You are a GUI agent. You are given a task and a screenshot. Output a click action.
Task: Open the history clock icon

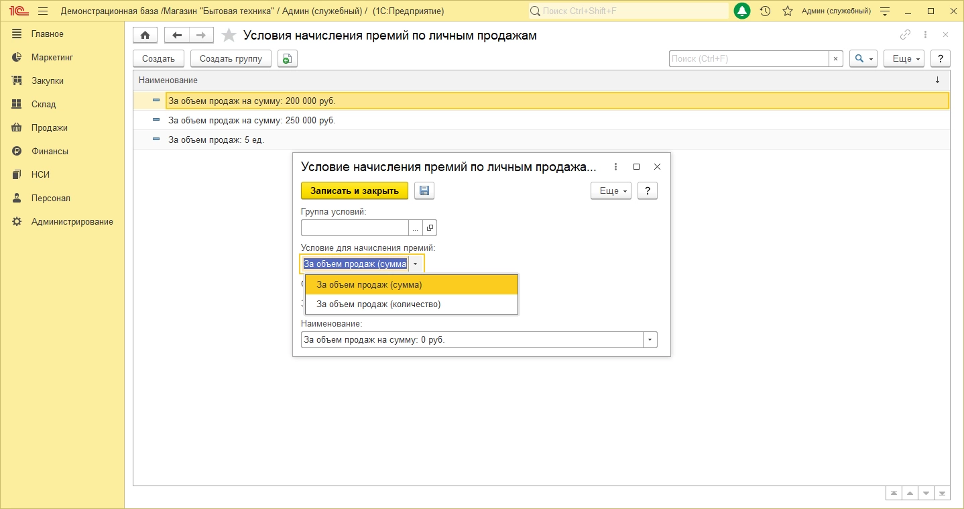tap(765, 11)
